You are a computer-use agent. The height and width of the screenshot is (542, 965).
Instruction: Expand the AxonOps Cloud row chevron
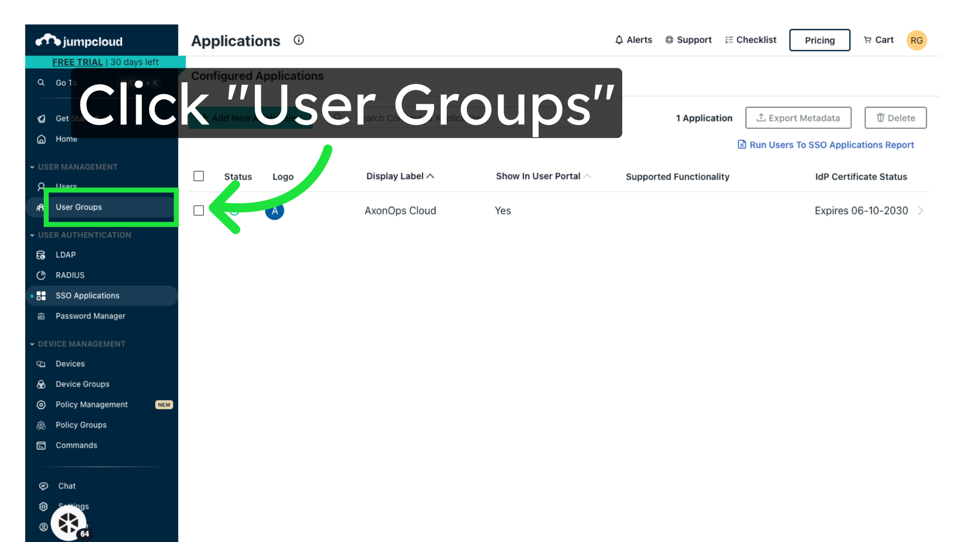[920, 211]
